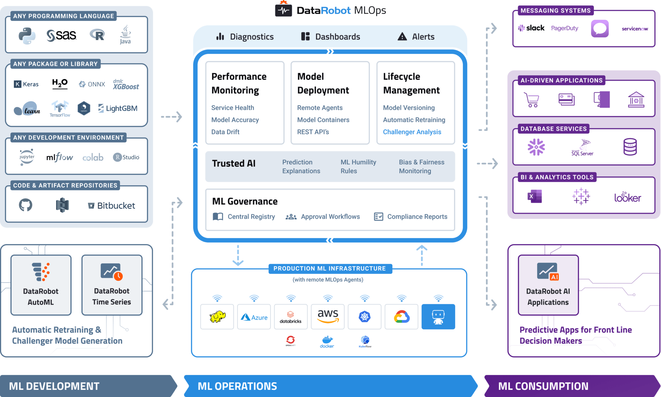Select the ML OPERATIONS banner

pos(330,386)
